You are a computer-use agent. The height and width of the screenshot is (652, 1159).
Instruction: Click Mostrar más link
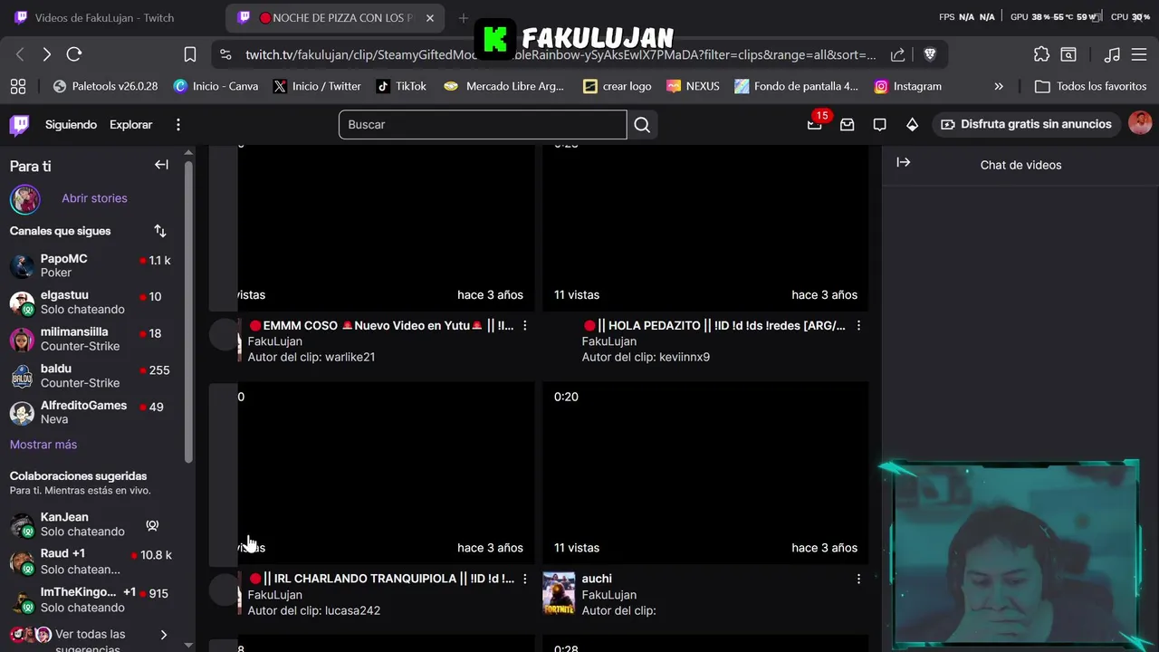click(43, 445)
